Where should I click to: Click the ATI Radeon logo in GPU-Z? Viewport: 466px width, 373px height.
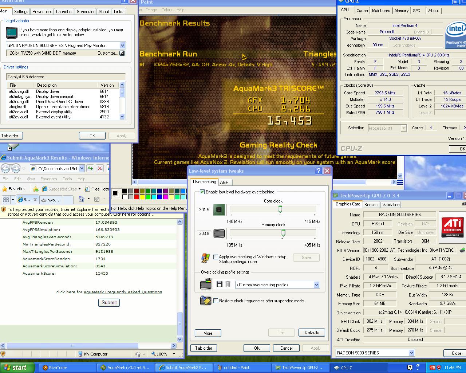point(453,227)
